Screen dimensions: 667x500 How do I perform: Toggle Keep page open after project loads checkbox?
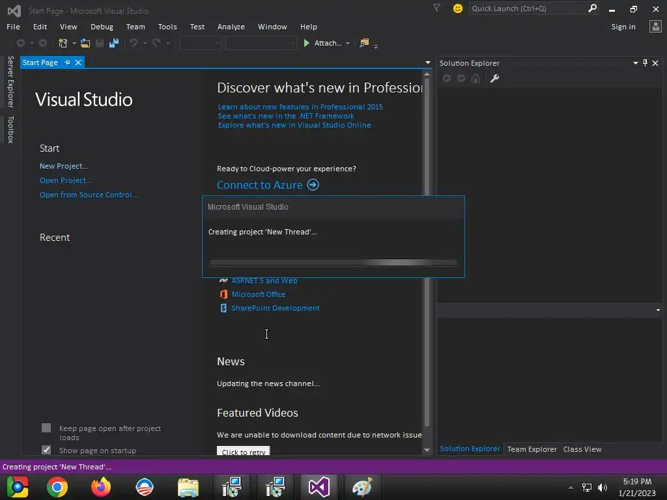(x=46, y=428)
